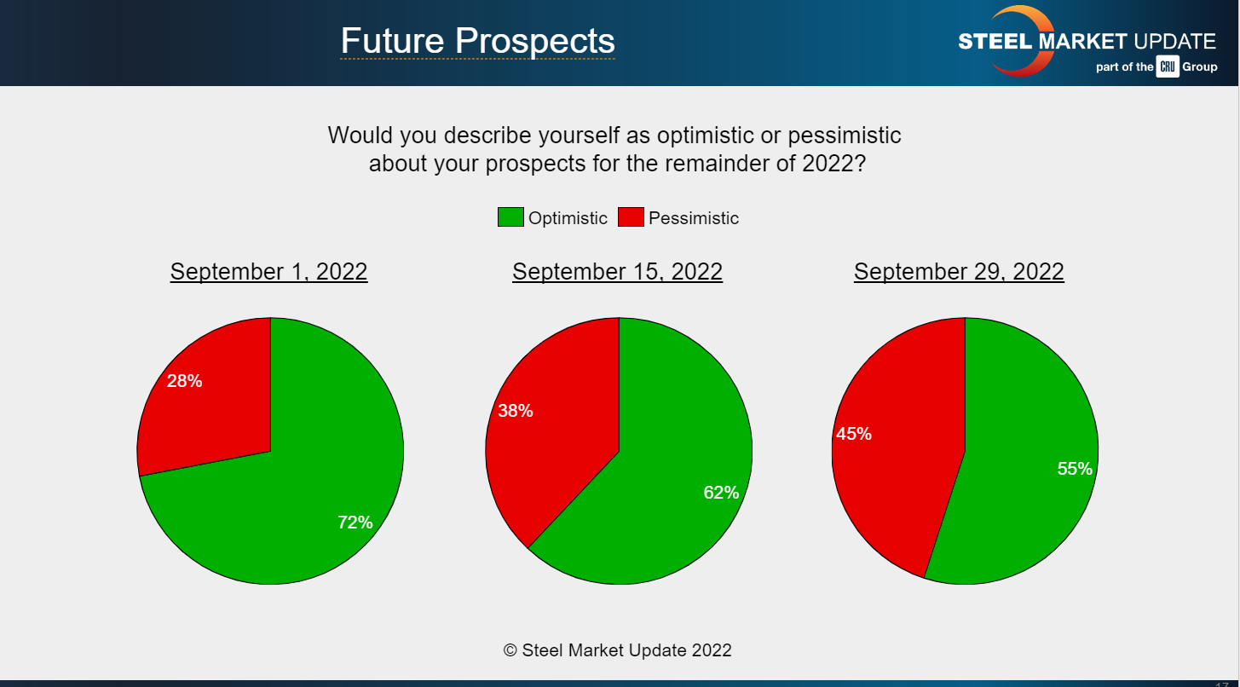Click the survey question text

614,149
